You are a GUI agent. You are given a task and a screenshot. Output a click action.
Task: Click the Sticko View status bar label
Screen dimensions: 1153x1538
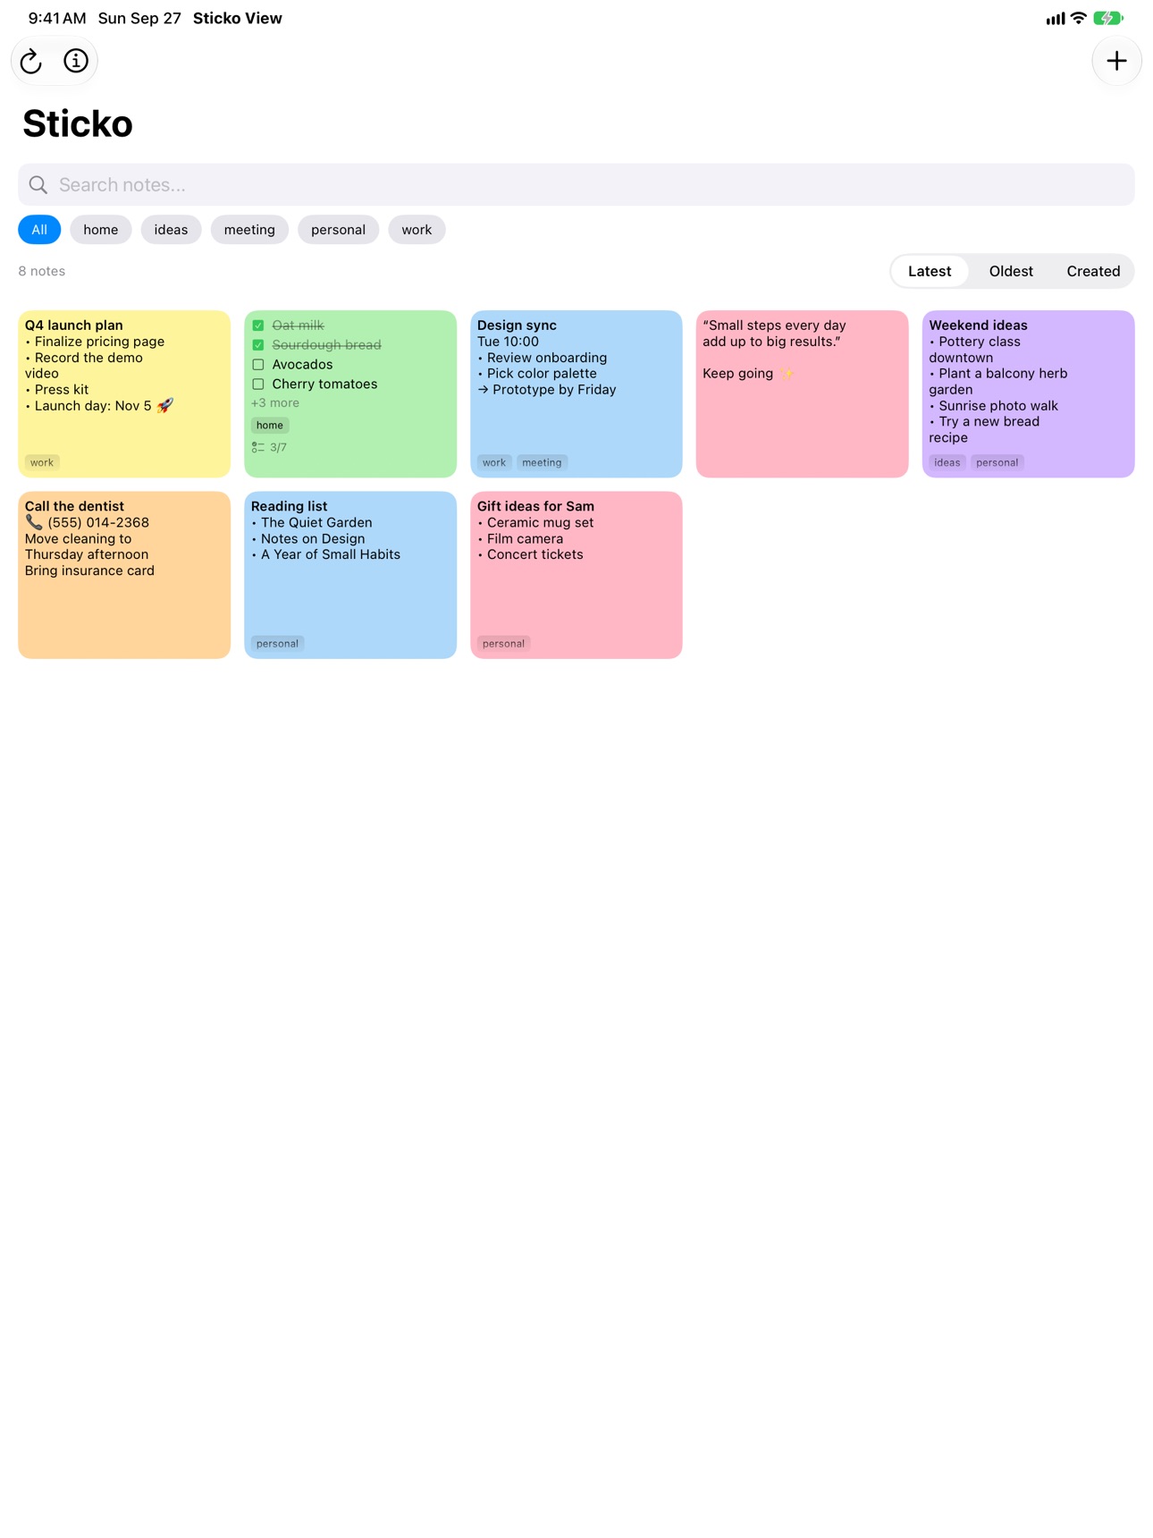(238, 18)
